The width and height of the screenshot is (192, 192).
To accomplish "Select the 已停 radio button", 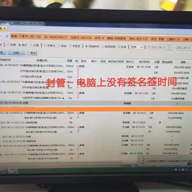I will coord(31,45).
